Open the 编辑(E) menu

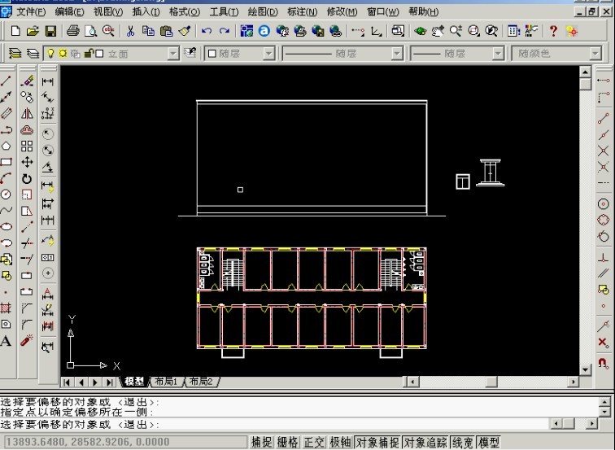[69, 11]
